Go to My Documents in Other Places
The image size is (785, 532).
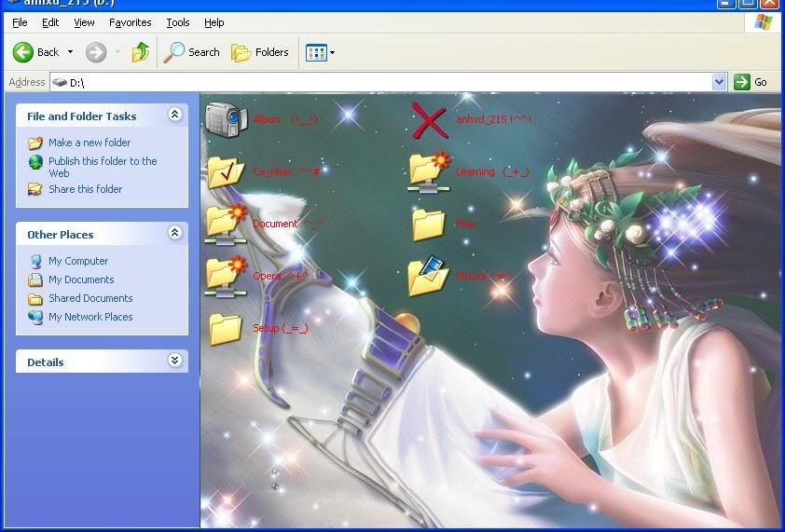(x=81, y=280)
